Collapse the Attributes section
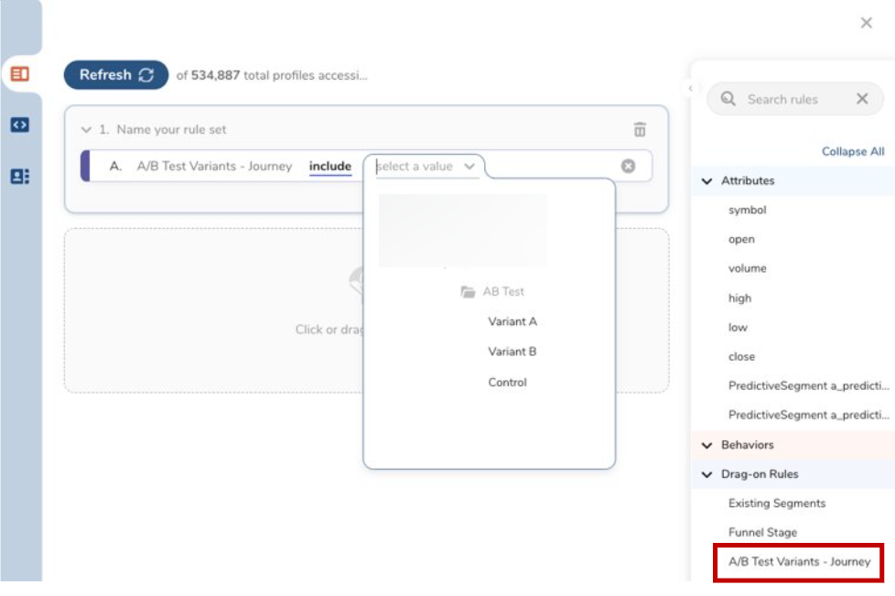 706,181
